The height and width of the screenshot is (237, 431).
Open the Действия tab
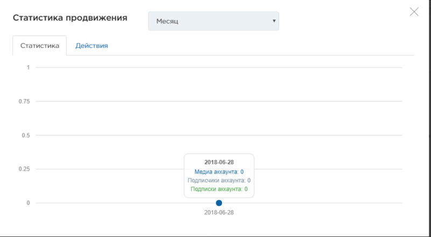[x=92, y=46]
